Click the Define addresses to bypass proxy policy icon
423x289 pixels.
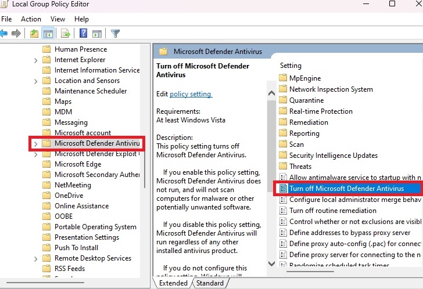(283, 233)
